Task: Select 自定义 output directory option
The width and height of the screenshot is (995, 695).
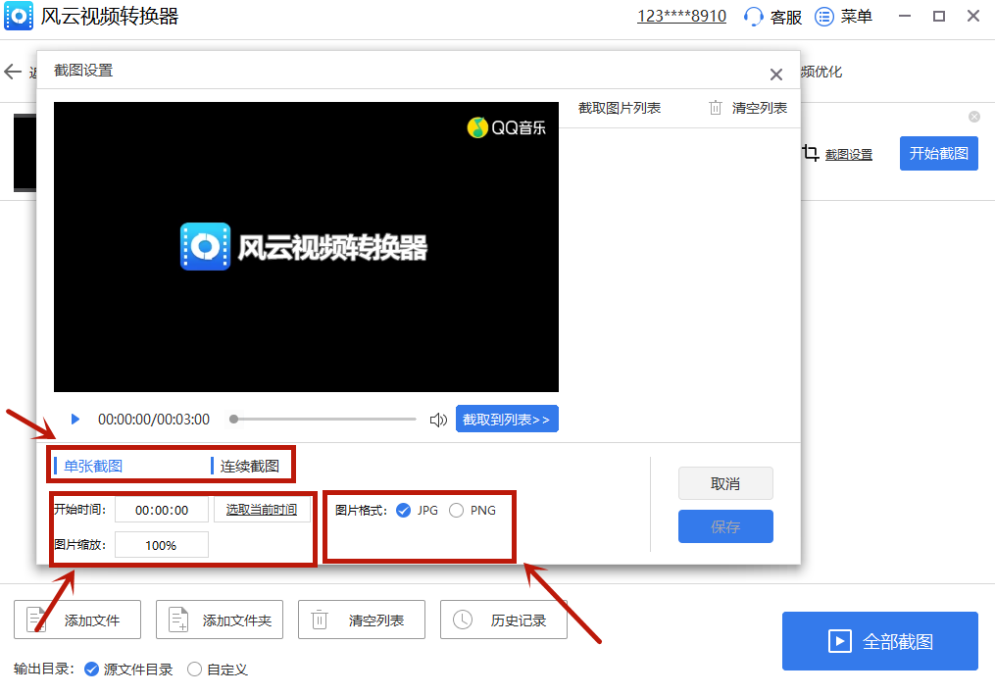Action: point(194,669)
